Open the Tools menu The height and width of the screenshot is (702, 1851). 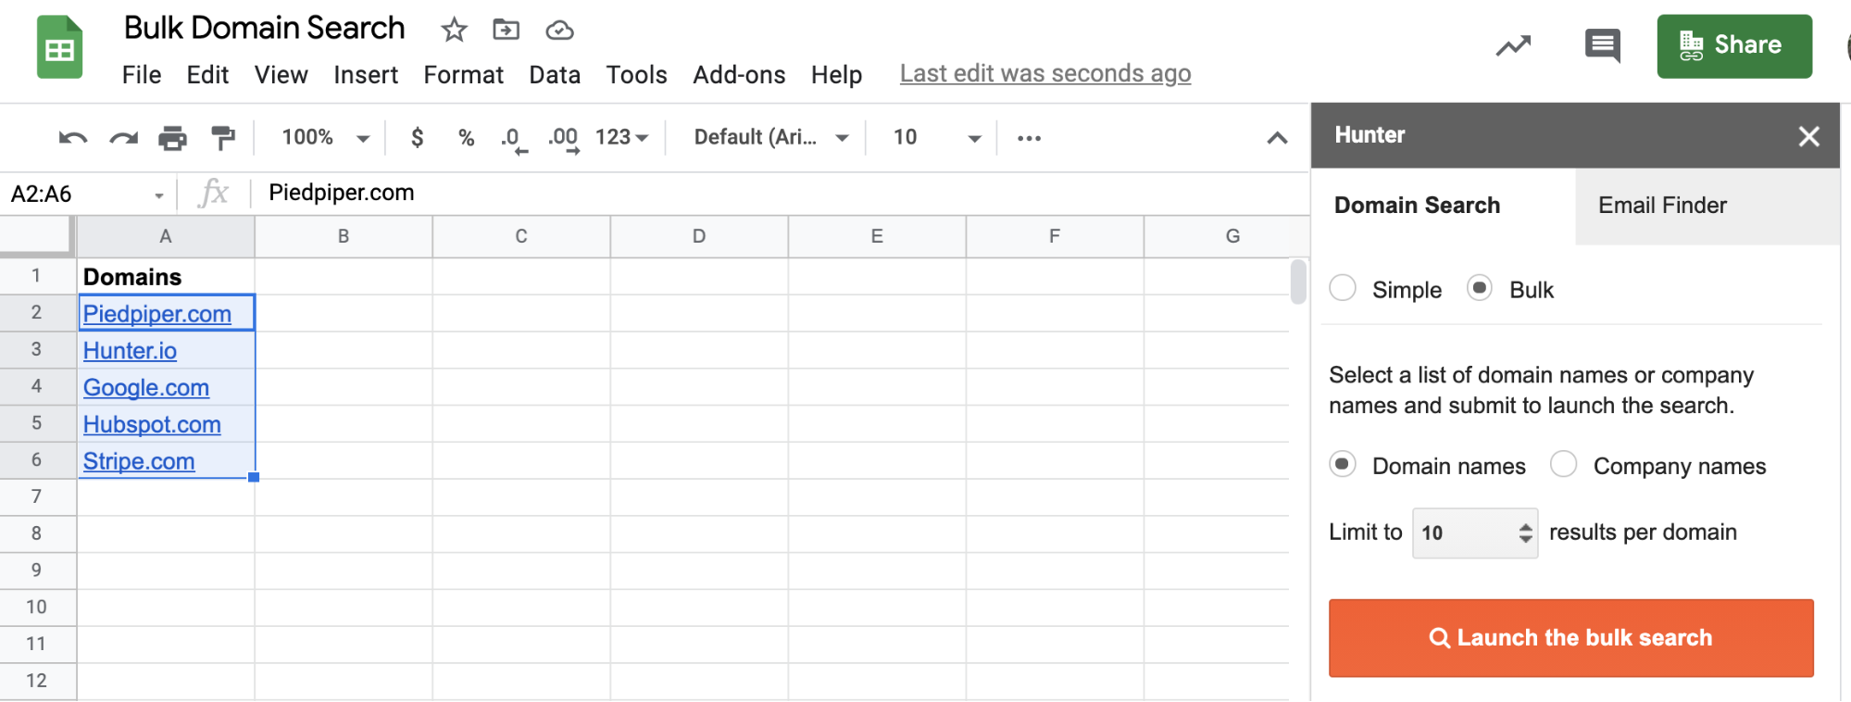pyautogui.click(x=637, y=75)
